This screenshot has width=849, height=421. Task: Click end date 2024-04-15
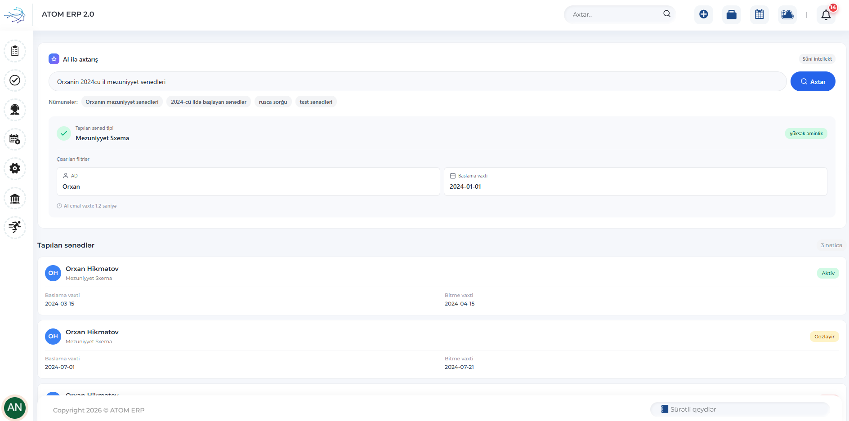[460, 304]
